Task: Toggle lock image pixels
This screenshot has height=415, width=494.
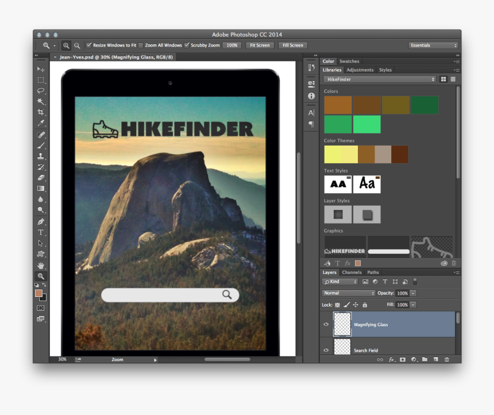Action: coord(346,304)
